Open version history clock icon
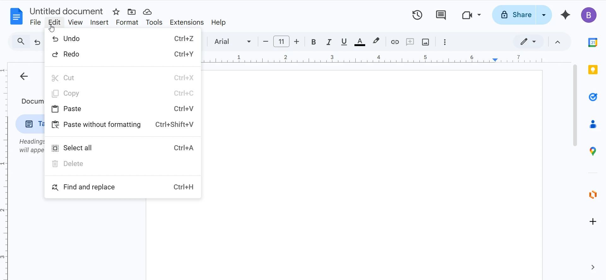606x280 pixels. (417, 15)
